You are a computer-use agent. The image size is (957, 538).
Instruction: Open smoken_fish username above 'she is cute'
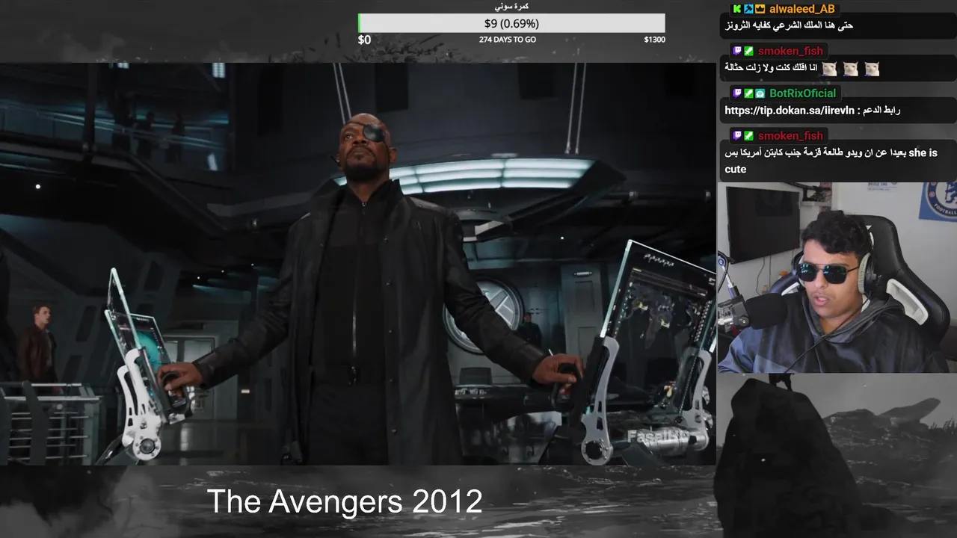pyautogui.click(x=790, y=136)
